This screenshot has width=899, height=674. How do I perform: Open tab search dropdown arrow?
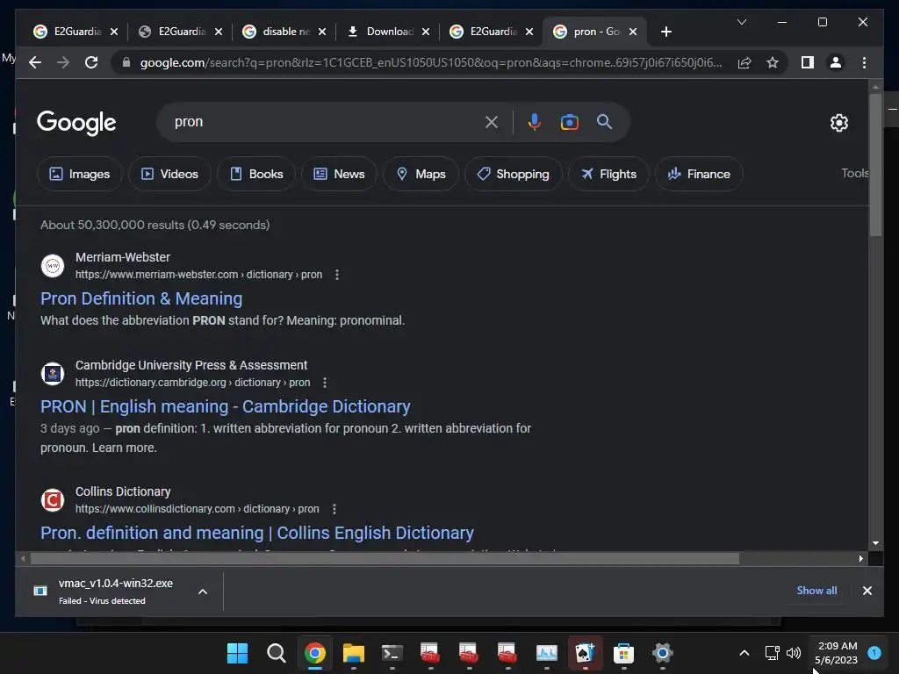tap(741, 22)
